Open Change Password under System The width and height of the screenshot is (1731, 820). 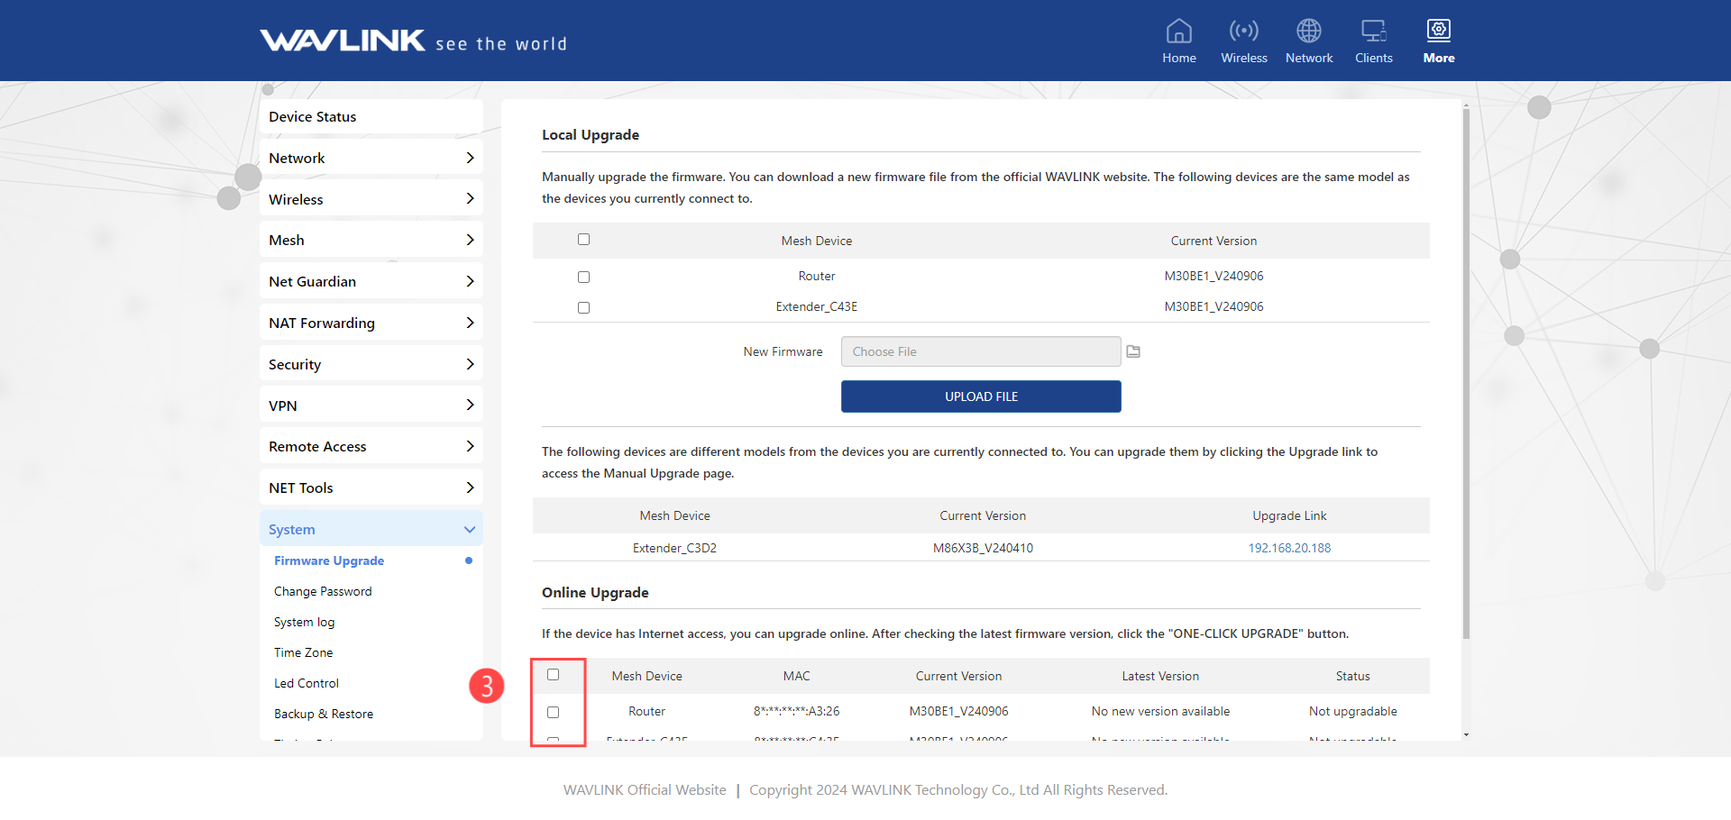coord(323,591)
